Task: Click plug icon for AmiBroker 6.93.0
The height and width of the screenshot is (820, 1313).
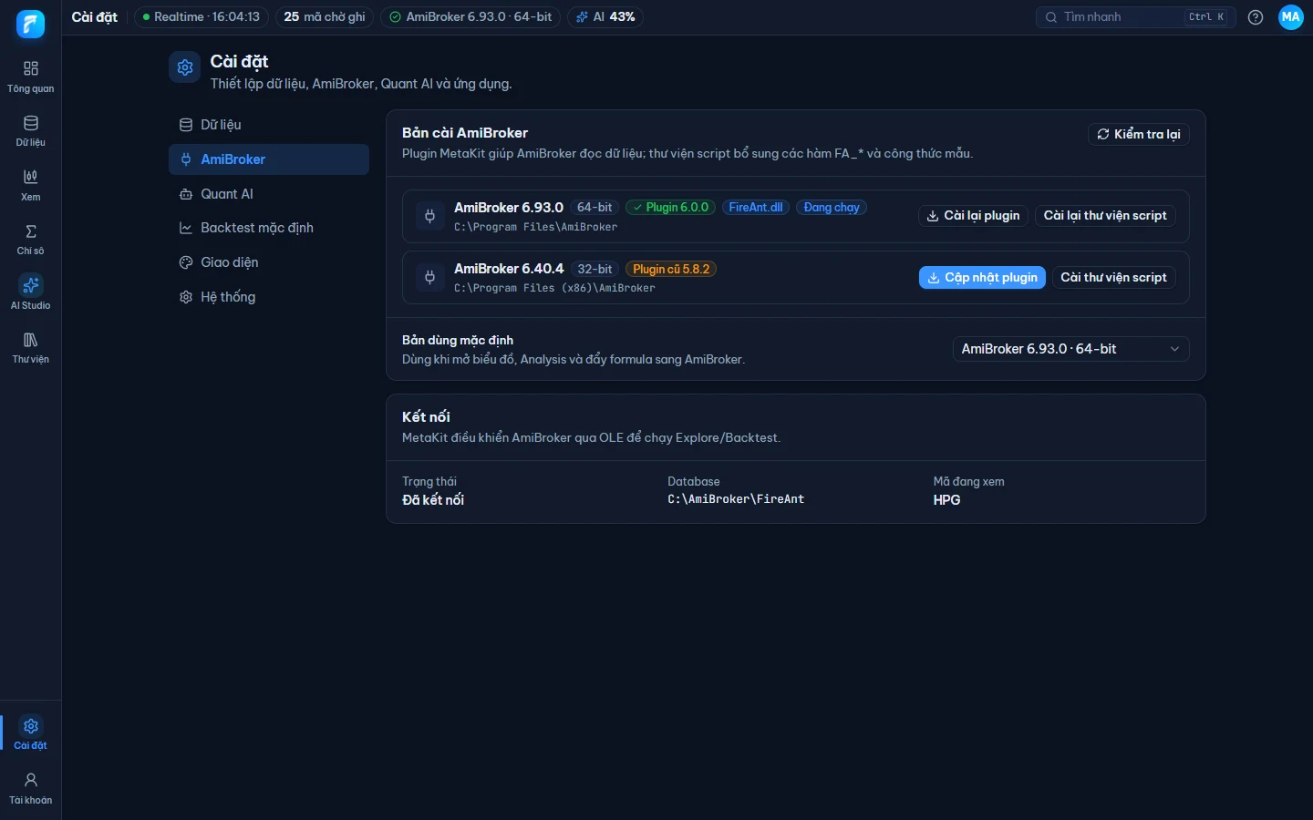Action: [429, 216]
